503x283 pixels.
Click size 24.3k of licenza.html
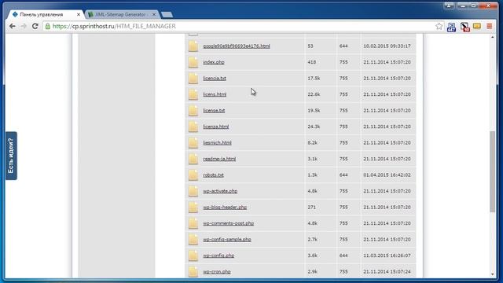pos(314,127)
